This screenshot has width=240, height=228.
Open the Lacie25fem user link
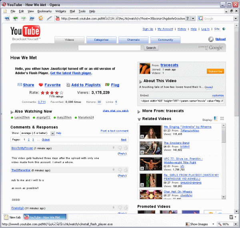22,117
